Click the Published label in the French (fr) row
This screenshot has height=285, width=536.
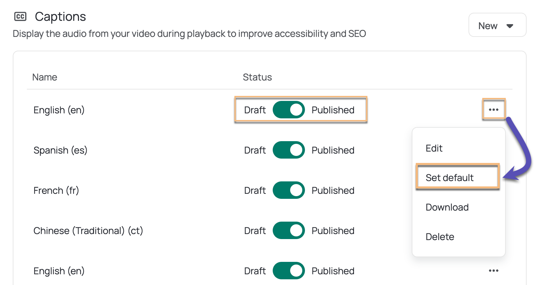point(333,190)
